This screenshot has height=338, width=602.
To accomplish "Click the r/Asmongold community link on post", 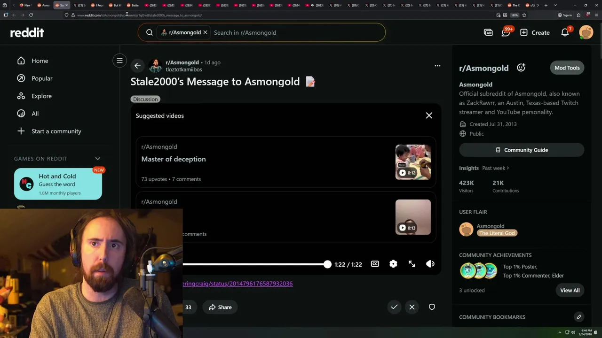I will click(x=182, y=62).
